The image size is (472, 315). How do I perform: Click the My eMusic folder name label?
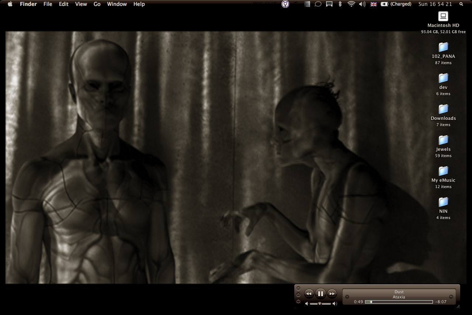pyautogui.click(x=443, y=180)
